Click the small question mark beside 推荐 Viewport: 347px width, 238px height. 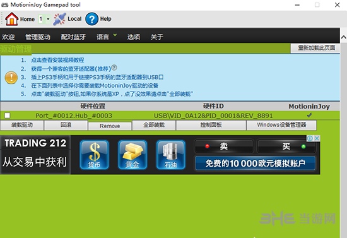[x=114, y=68]
